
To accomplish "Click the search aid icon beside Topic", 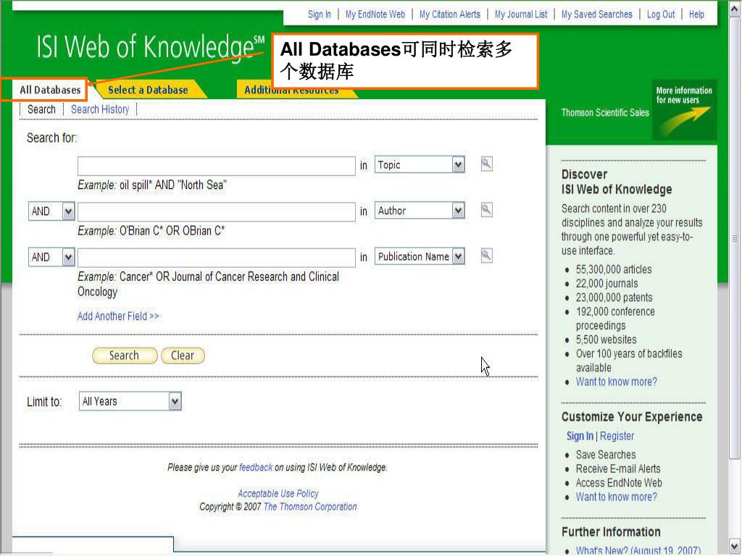I will tap(486, 164).
